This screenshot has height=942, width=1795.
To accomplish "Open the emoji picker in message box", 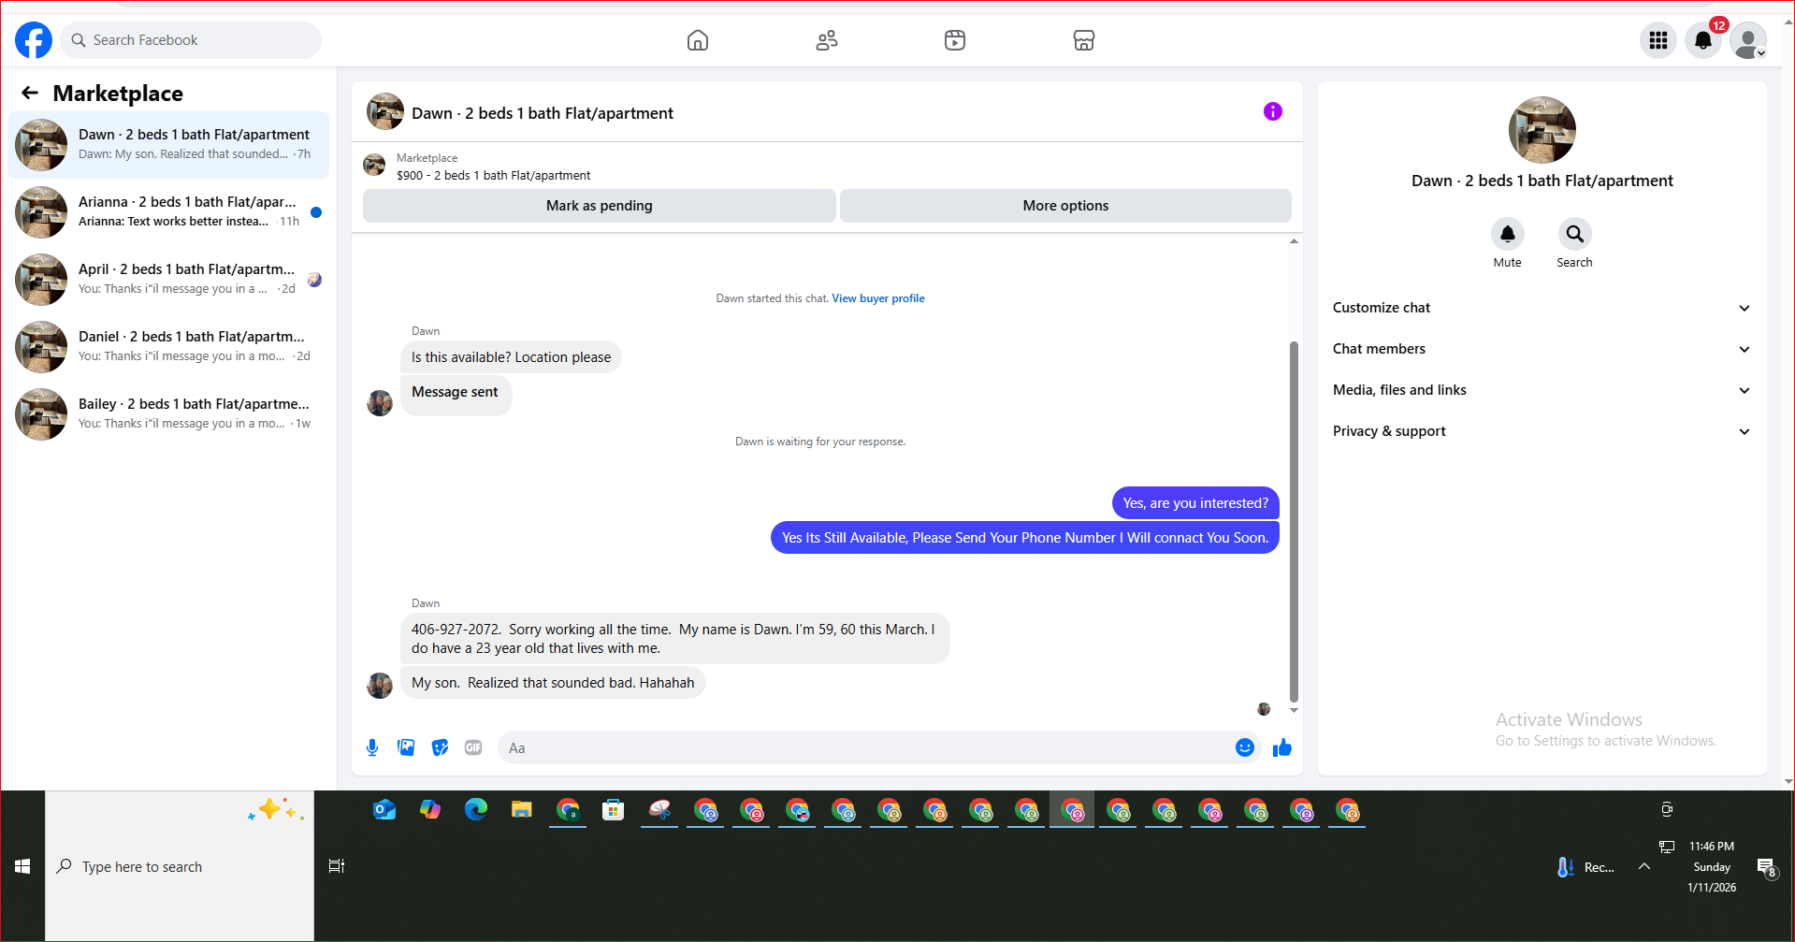I will click(x=1245, y=747).
